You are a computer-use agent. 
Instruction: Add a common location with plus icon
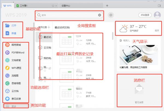coord(49,27)
